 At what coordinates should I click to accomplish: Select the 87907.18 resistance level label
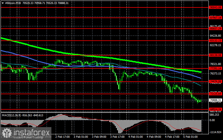click(x=216, y=17)
